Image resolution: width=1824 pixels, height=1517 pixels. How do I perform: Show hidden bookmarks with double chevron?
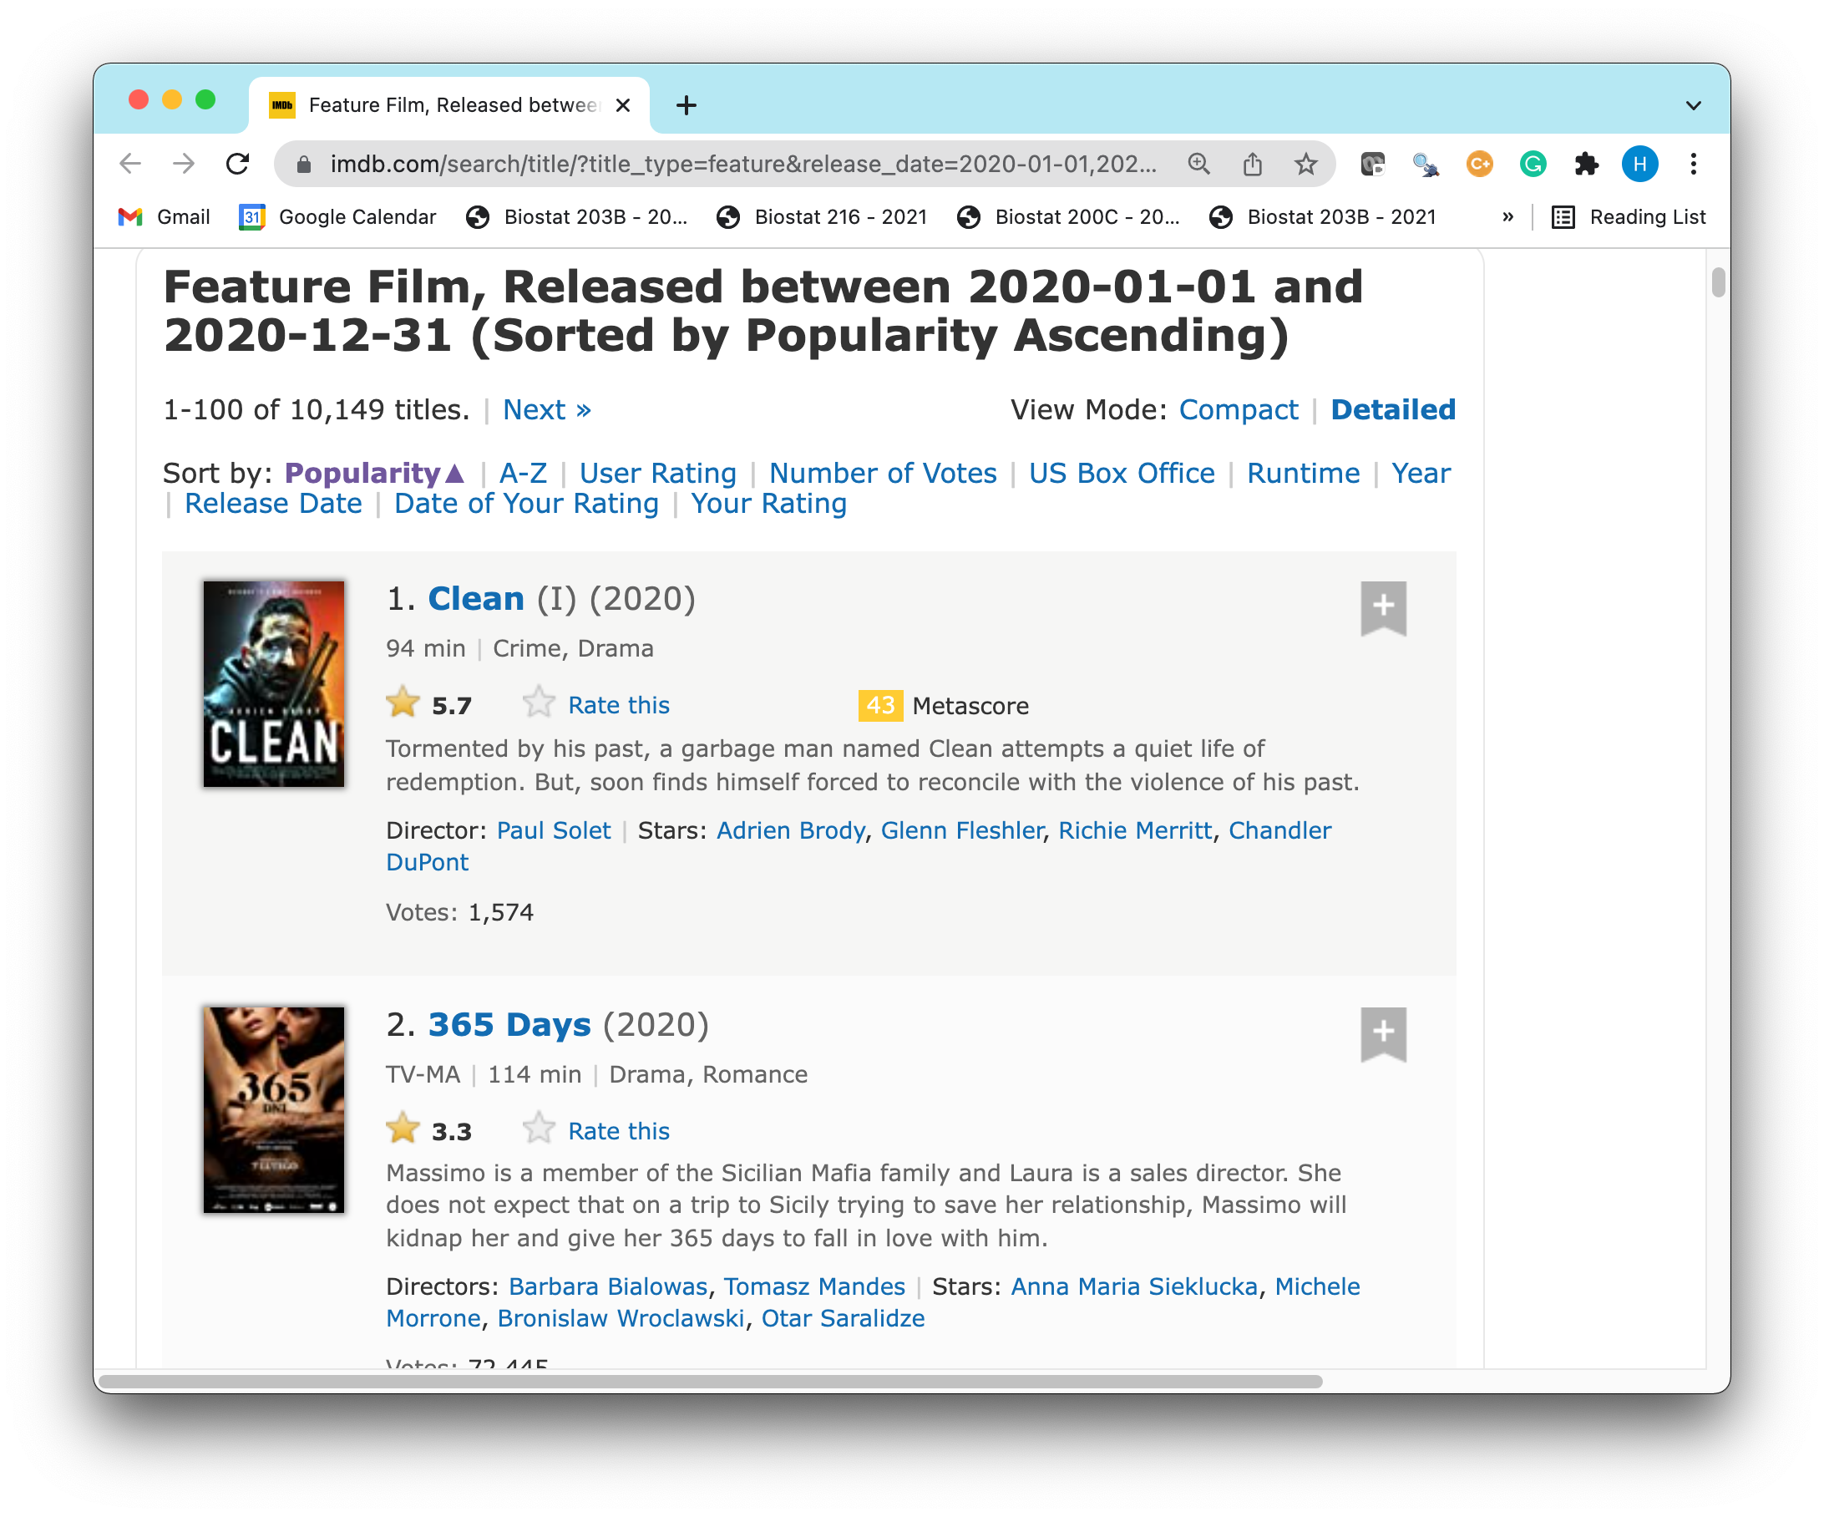[x=1507, y=217]
